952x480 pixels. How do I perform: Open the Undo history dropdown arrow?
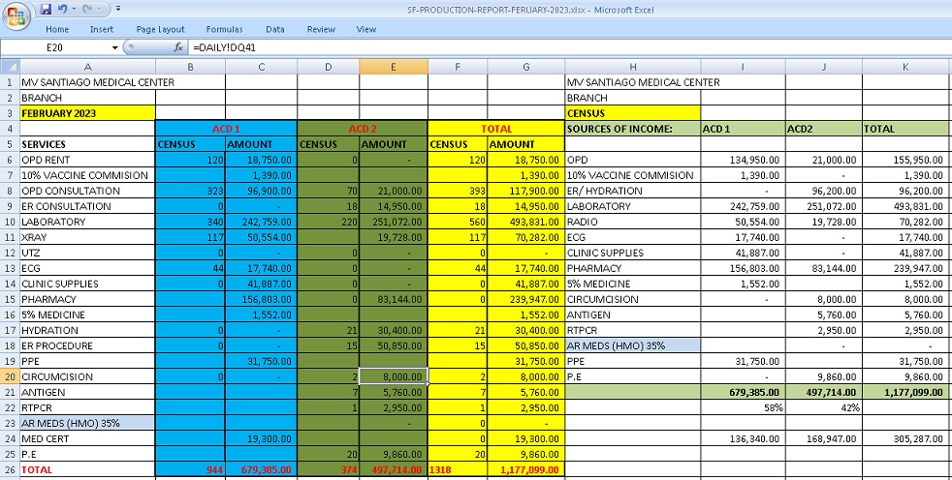pyautogui.click(x=74, y=9)
